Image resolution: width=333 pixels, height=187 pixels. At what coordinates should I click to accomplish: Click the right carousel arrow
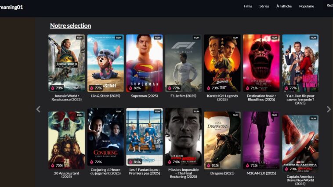329,109
